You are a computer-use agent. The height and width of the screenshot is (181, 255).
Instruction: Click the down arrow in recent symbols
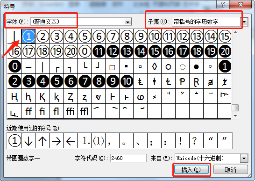pos(28,141)
